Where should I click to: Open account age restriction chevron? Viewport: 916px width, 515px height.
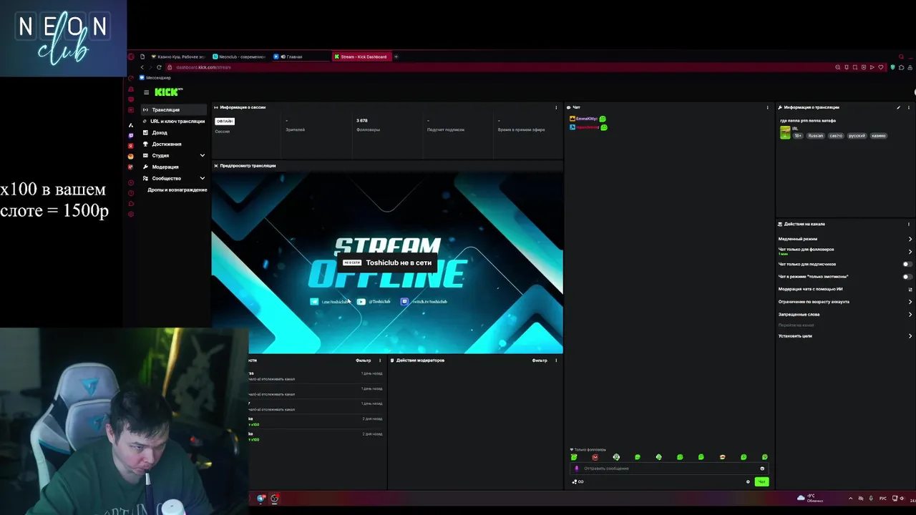pyautogui.click(x=910, y=302)
